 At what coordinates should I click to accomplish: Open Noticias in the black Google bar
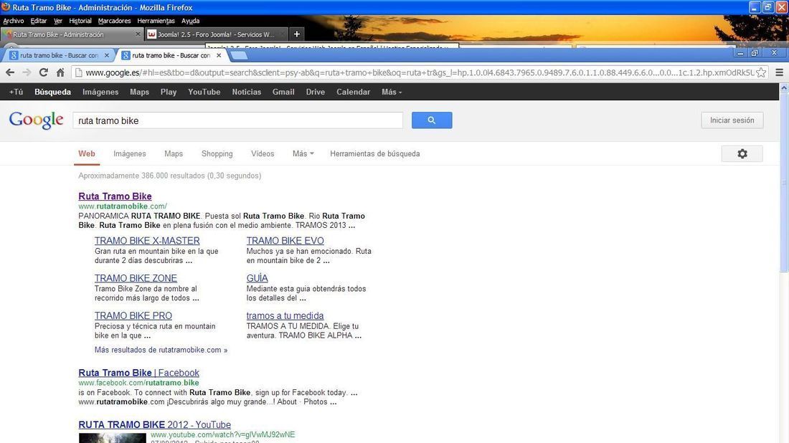click(x=247, y=92)
